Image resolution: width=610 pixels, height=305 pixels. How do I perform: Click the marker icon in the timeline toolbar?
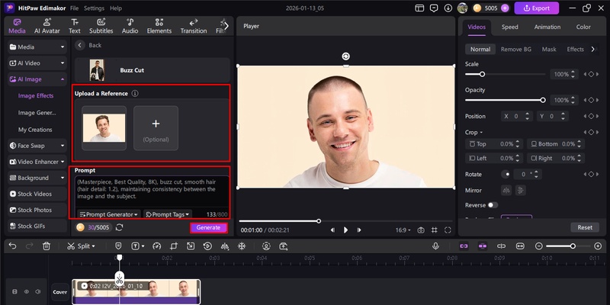tap(119, 246)
